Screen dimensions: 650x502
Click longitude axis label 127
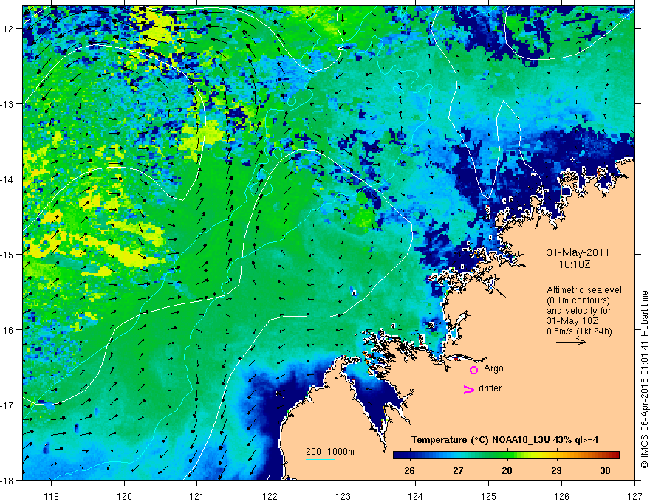(634, 496)
